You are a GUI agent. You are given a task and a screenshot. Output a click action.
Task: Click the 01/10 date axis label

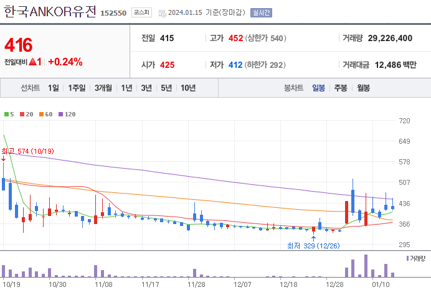(x=381, y=284)
